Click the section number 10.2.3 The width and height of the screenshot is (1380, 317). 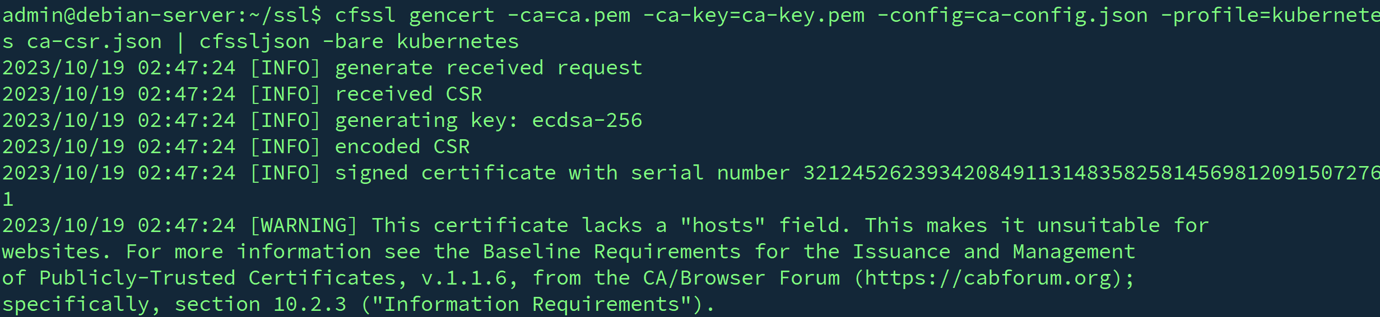click(x=310, y=304)
